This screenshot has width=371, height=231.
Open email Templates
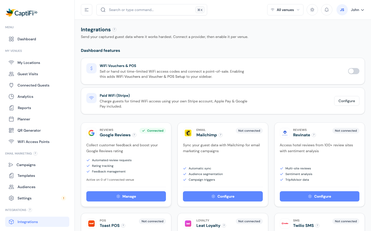pyautogui.click(x=37, y=176)
